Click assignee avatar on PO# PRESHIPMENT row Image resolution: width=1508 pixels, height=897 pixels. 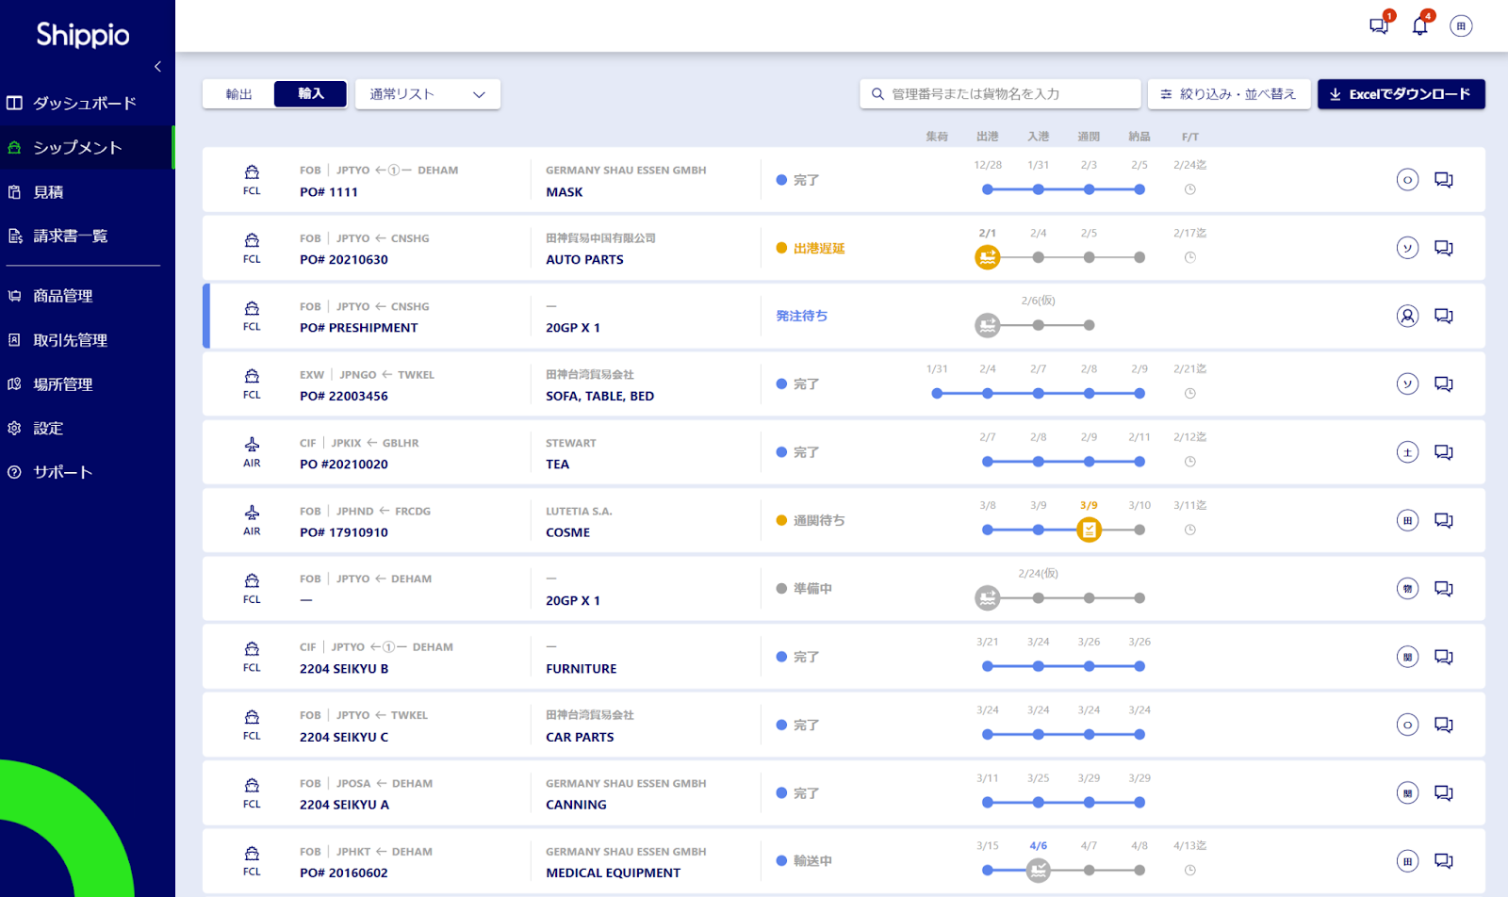(x=1407, y=316)
